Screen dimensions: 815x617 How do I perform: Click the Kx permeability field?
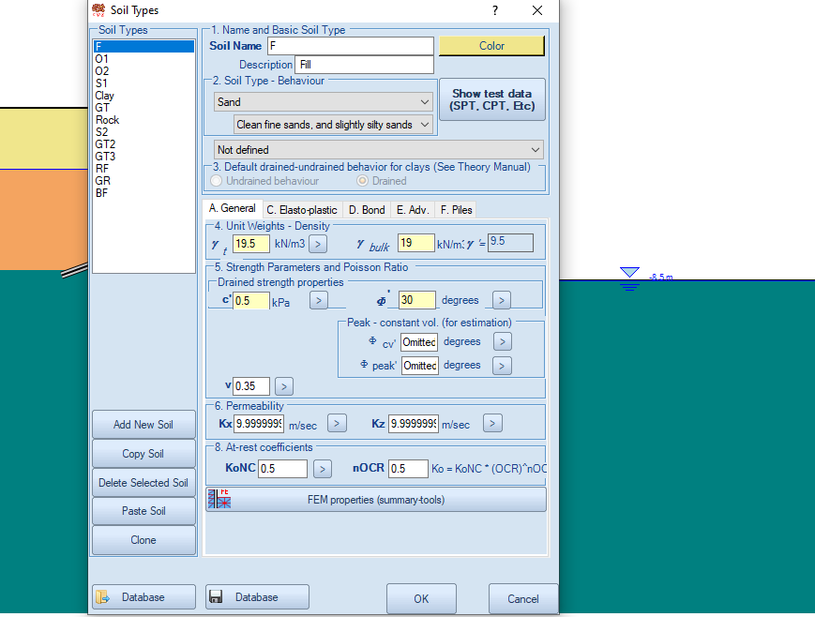pos(258,424)
